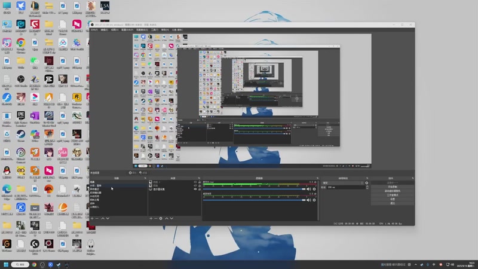Add a new source with the plus icon
This screenshot has width=478, height=269.
click(x=151, y=218)
